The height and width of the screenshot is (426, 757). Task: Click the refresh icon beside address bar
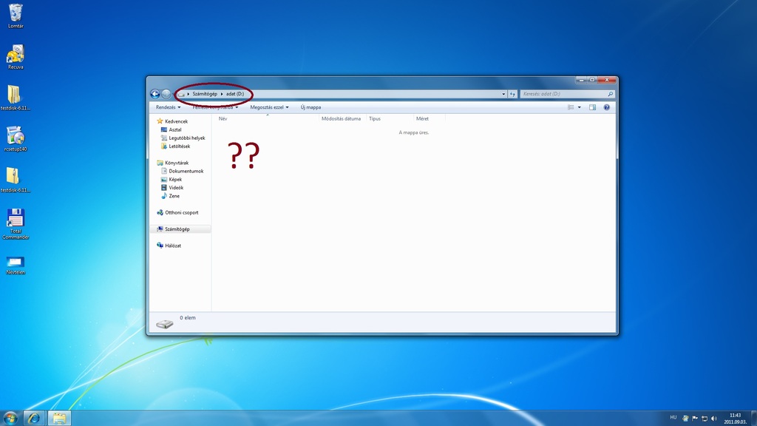click(x=512, y=94)
